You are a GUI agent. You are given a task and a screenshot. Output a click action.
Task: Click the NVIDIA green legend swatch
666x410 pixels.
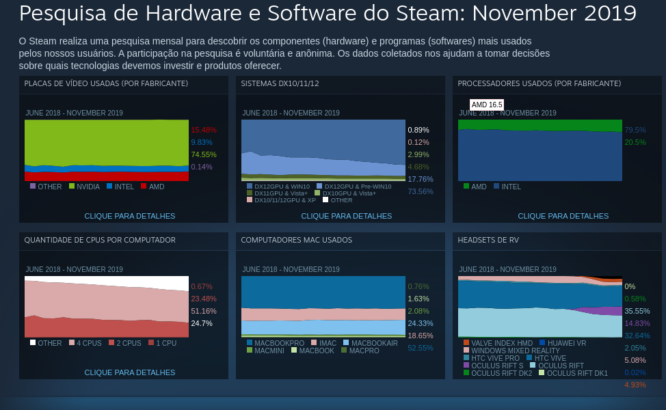coord(72,186)
